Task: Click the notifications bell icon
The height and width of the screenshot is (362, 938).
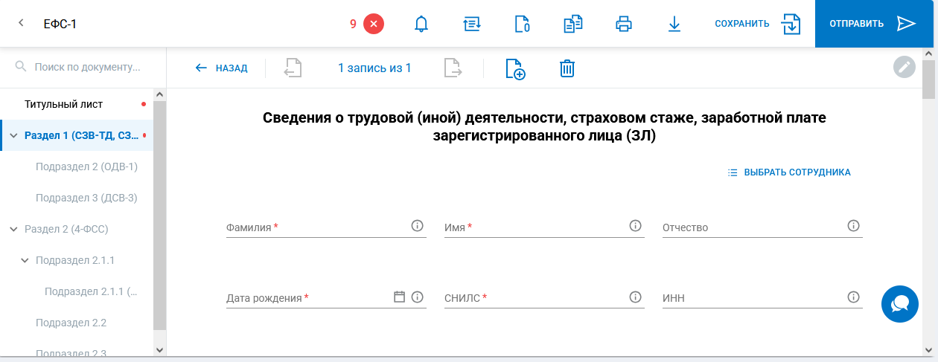Action: [421, 24]
